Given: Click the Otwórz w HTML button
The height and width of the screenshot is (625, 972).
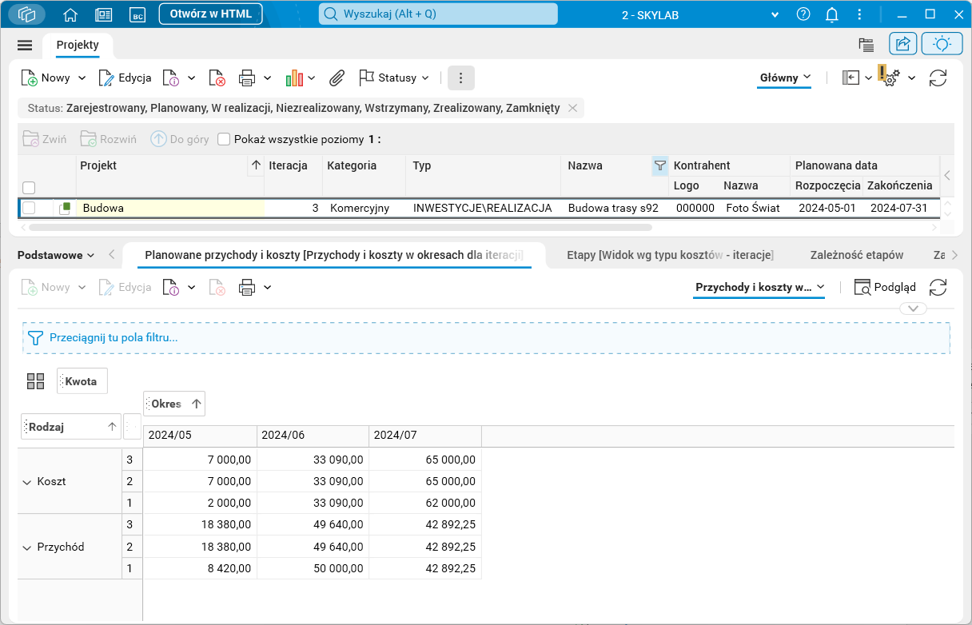Looking at the screenshot, I should click(210, 14).
